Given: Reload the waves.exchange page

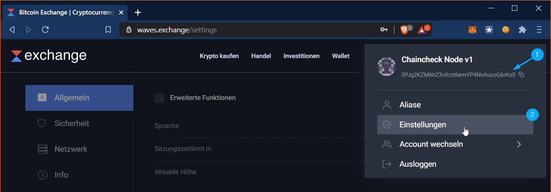Looking at the screenshot, I should [x=46, y=29].
